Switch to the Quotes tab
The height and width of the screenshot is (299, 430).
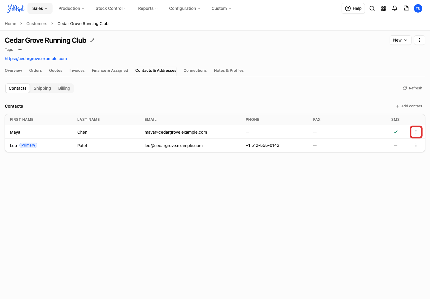56,71
